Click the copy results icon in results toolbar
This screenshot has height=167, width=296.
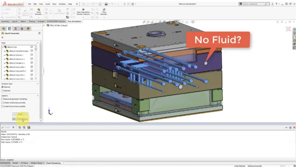(x=24, y=127)
